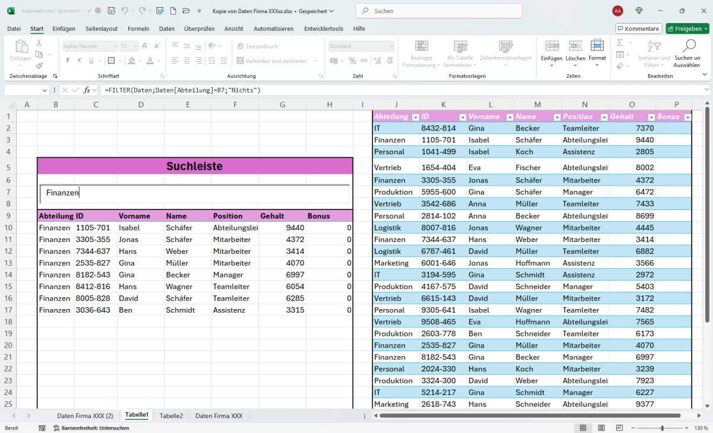Open the Gehalt column filter dropdown
Viewport: 713px width, 433px height.
click(x=651, y=117)
